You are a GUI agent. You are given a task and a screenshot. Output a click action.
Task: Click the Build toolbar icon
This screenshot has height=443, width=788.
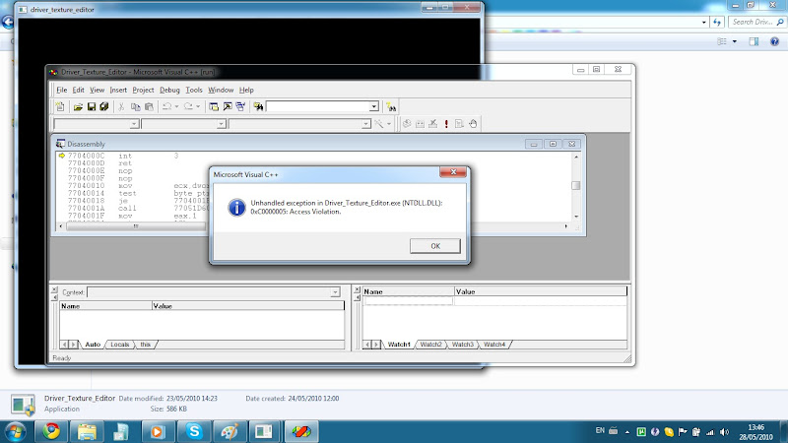coord(420,124)
